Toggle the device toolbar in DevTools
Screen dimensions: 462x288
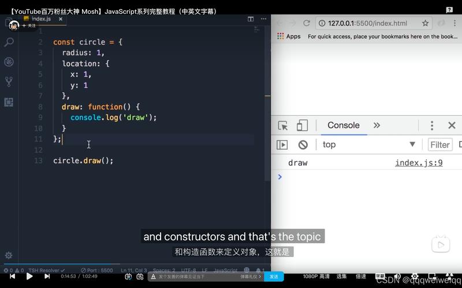click(302, 126)
